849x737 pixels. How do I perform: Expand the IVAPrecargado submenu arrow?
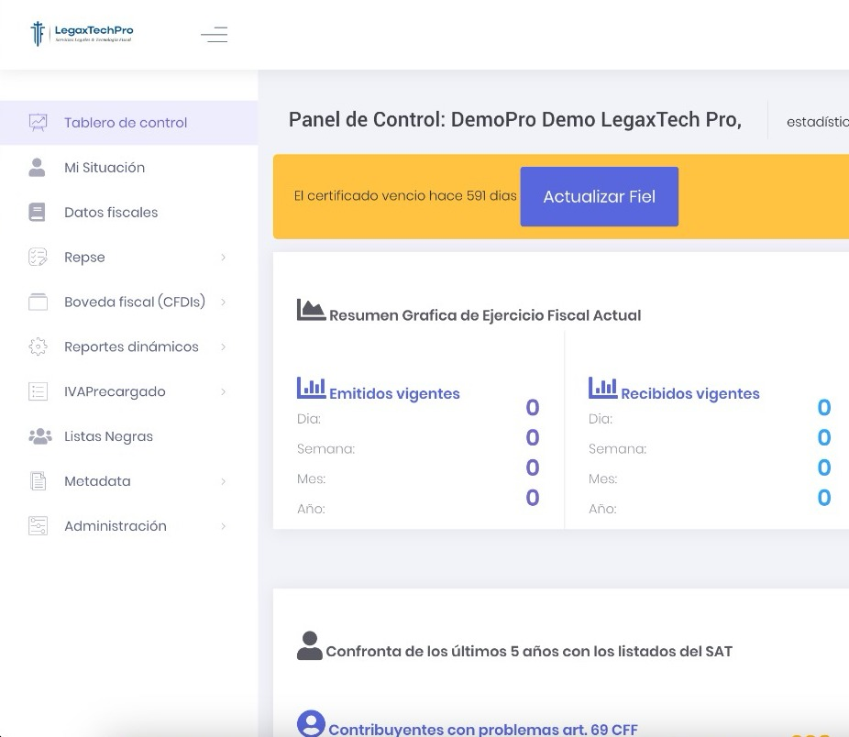tap(223, 392)
